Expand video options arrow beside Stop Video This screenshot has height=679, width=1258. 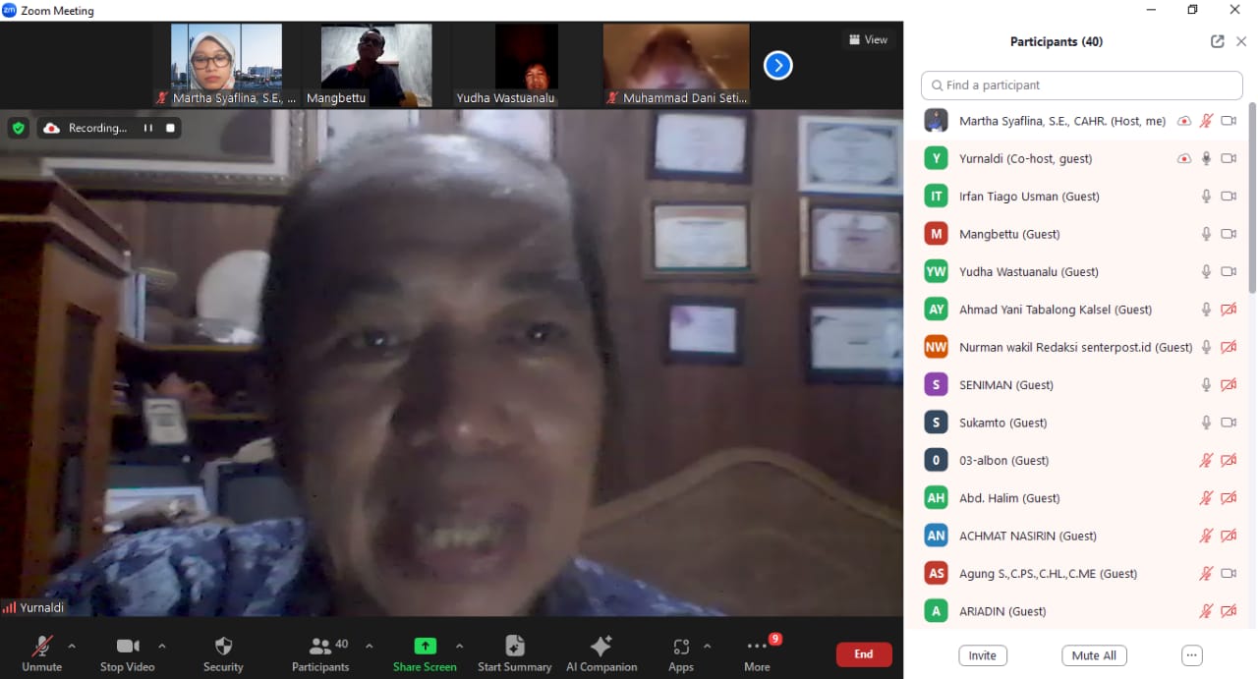162,646
